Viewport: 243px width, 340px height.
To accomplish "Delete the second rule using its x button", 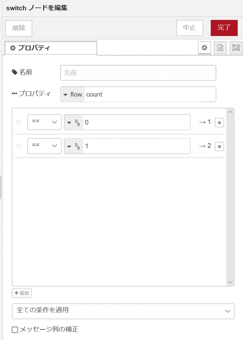I will pos(219,146).
